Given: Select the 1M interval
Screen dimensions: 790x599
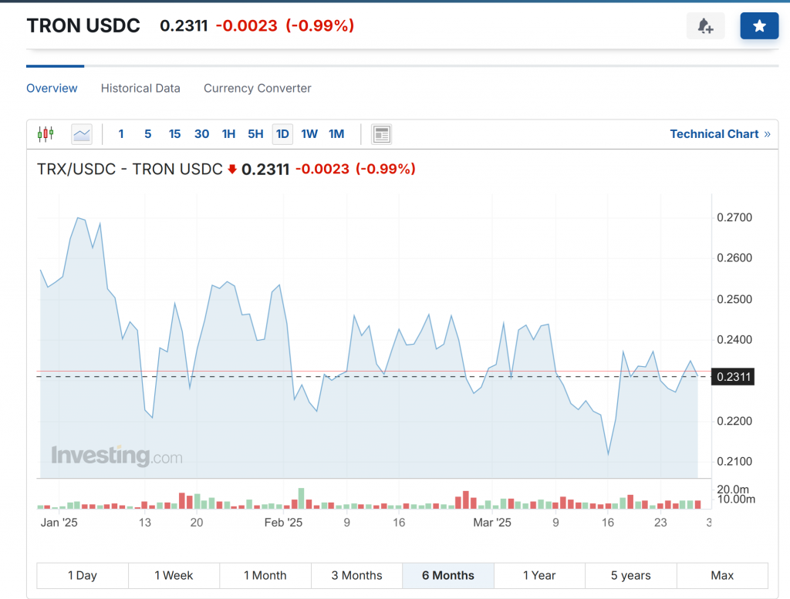Looking at the screenshot, I should point(336,134).
